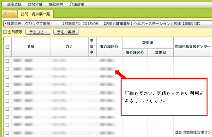Screen dimensions: 212x137
Task: Click the 変更日 column header
Action: coord(160,52)
